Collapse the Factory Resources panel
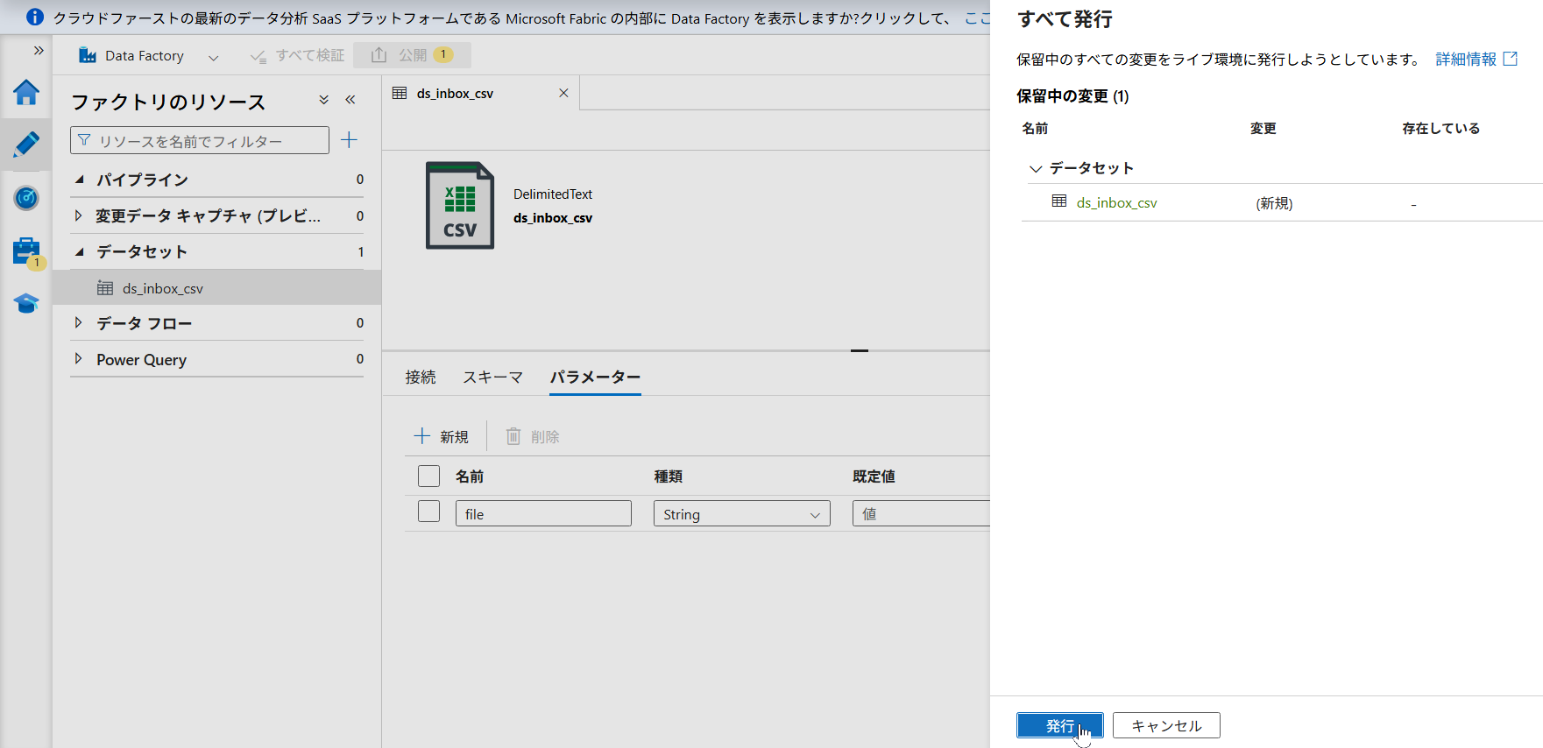 [350, 100]
